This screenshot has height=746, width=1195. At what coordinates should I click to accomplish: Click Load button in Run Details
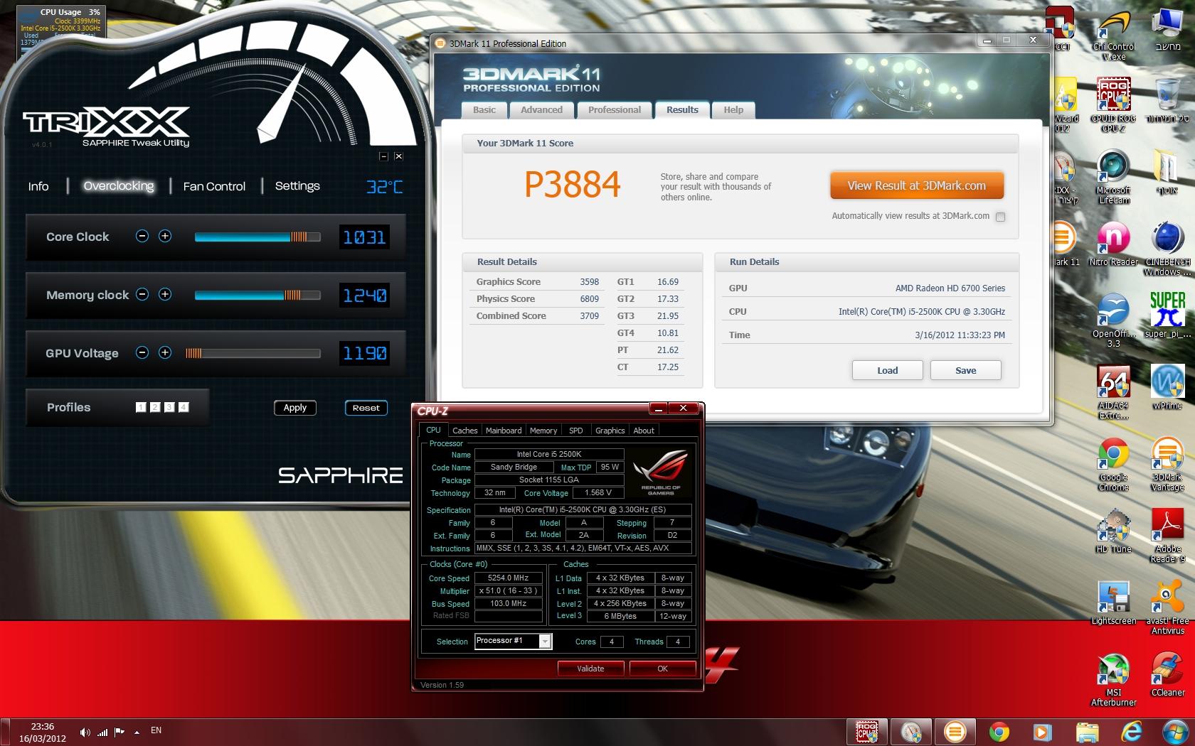[887, 370]
